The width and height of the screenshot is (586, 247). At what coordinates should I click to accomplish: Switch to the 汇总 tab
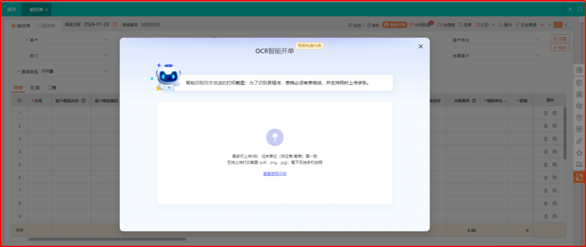point(35,88)
